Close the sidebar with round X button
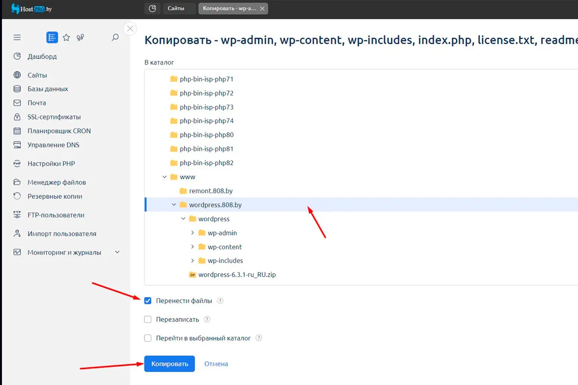The height and width of the screenshot is (385, 578). click(130, 28)
